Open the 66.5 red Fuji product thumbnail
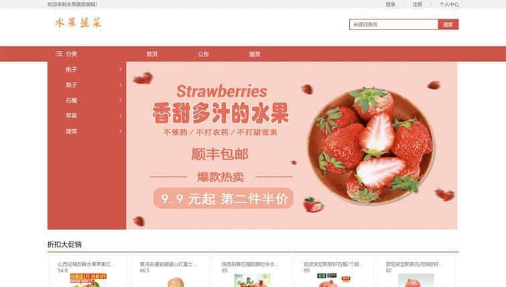Screen dimensions: 506x287 176,282
